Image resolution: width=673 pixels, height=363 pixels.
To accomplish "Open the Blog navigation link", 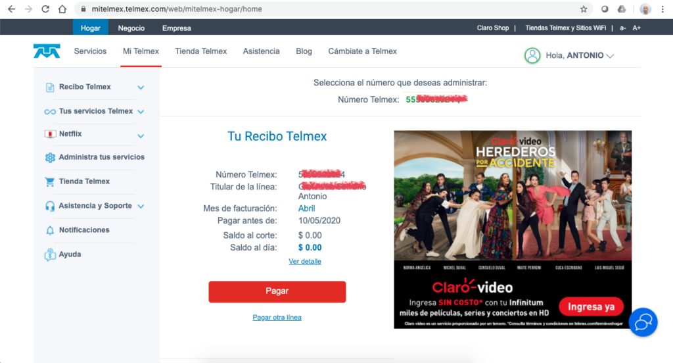I will tap(304, 51).
